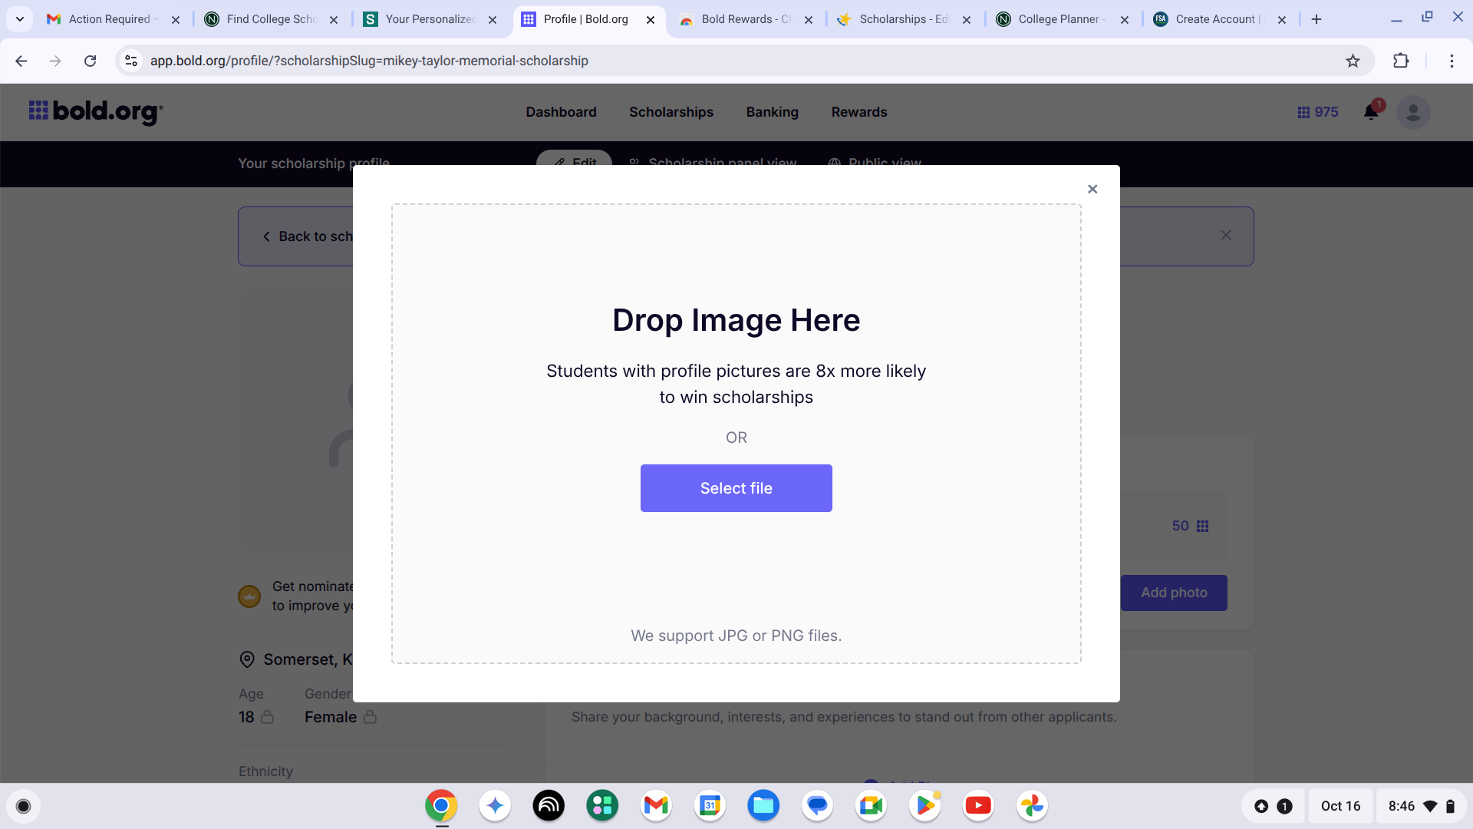
Task: Expand the tab search dropdown arrow
Action: 20,19
